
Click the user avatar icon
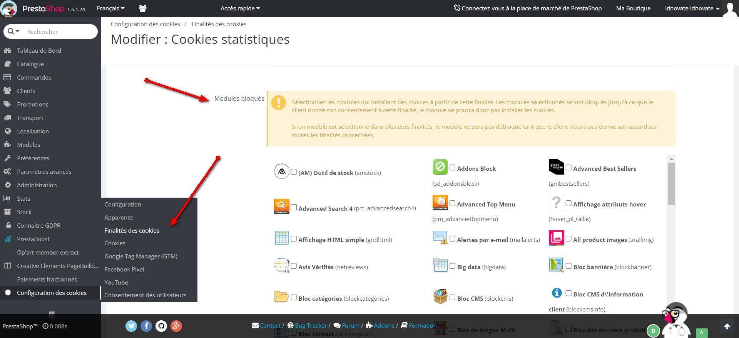[x=730, y=8]
